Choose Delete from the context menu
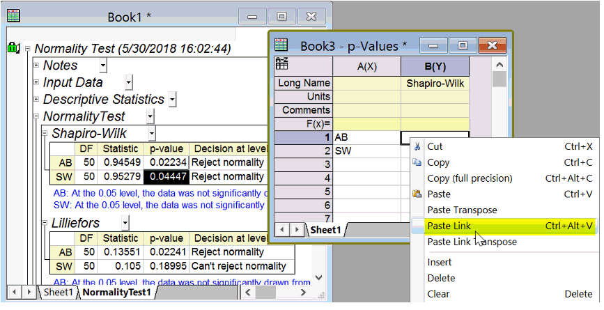This screenshot has width=604, height=310. point(503,278)
